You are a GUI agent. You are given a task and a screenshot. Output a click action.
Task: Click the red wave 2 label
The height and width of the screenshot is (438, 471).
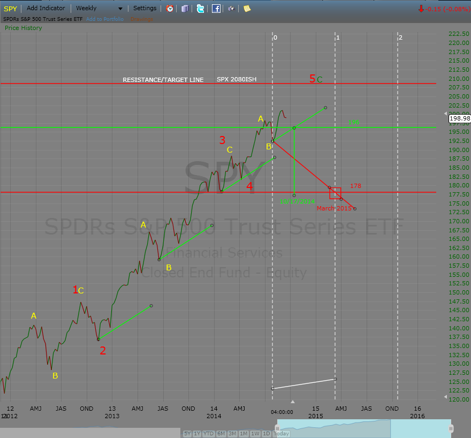pos(103,351)
